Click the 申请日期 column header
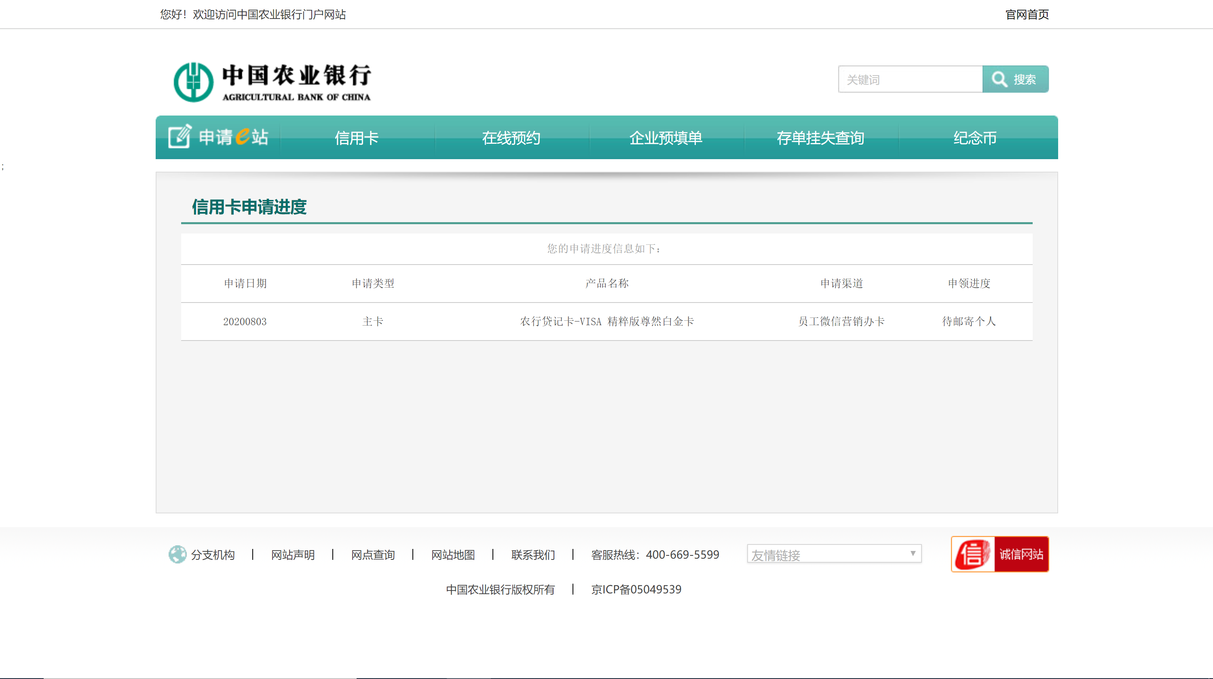The width and height of the screenshot is (1213, 679). click(245, 283)
